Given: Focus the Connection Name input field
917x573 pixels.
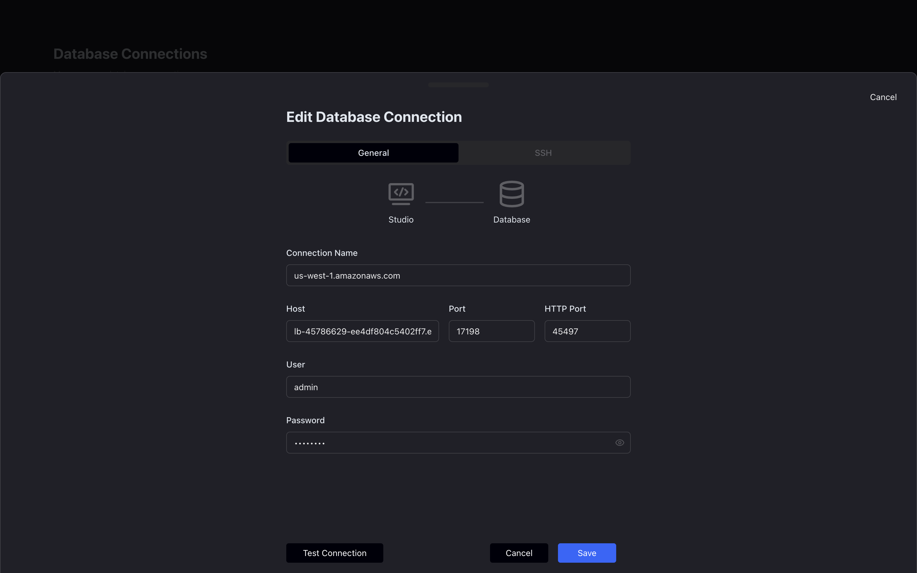Looking at the screenshot, I should (x=458, y=276).
